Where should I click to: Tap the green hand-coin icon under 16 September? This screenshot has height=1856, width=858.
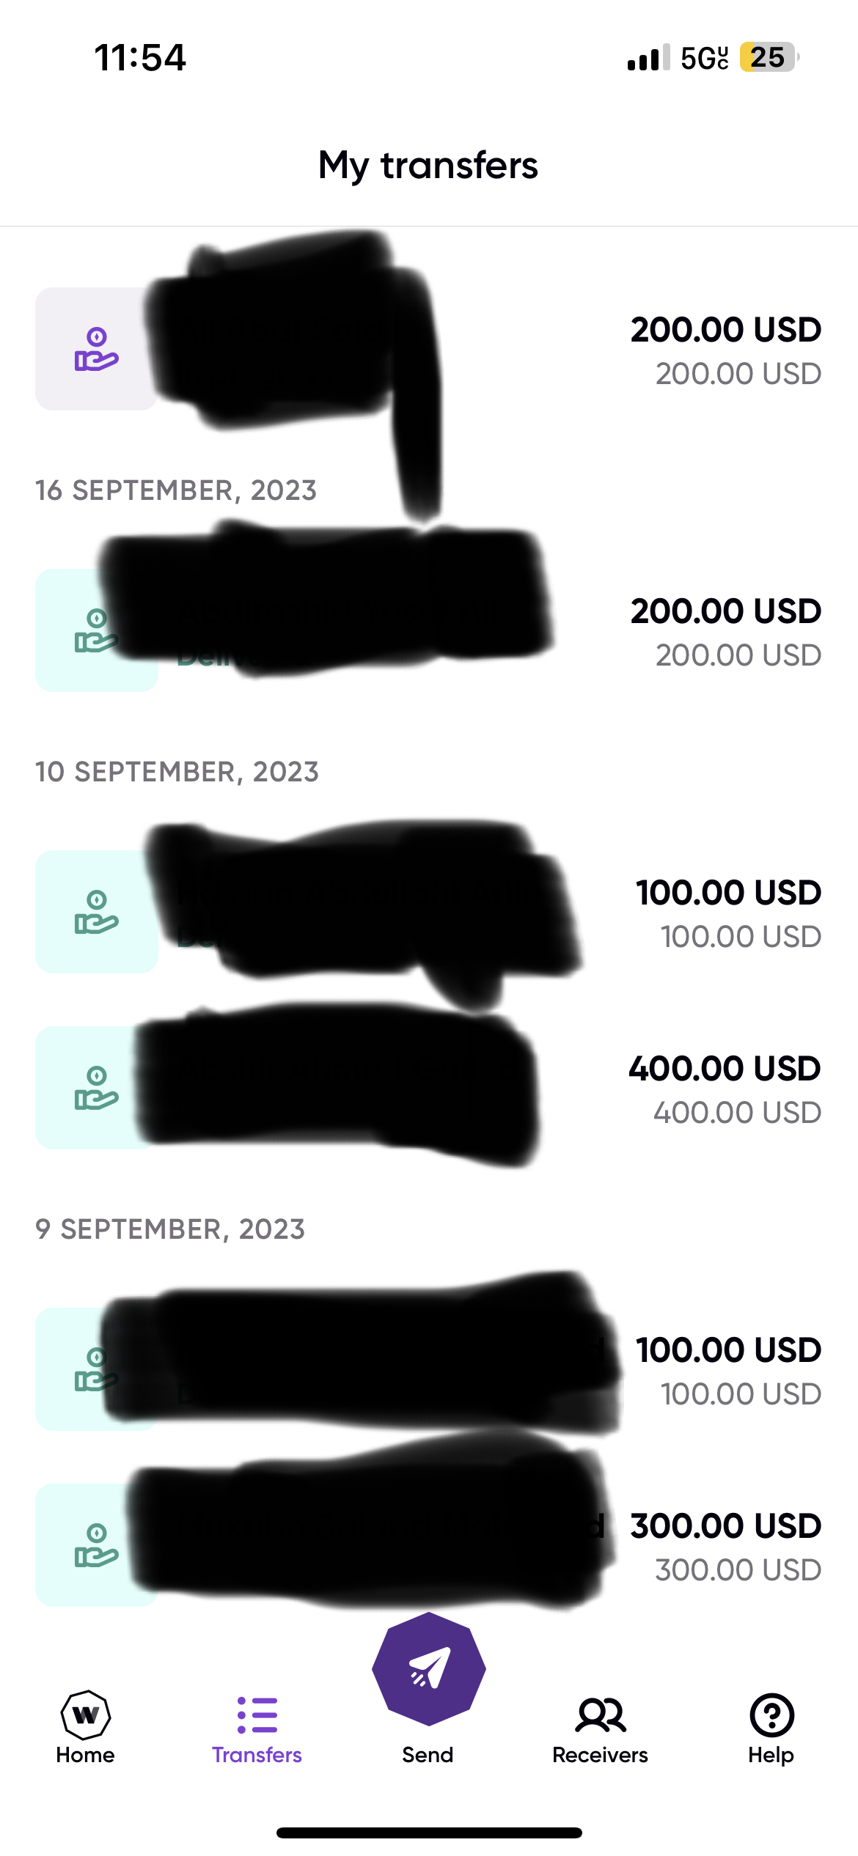[96, 630]
